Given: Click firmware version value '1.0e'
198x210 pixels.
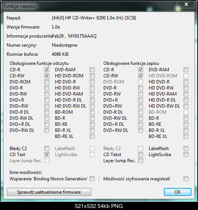Looking at the screenshot, I should (56, 27).
